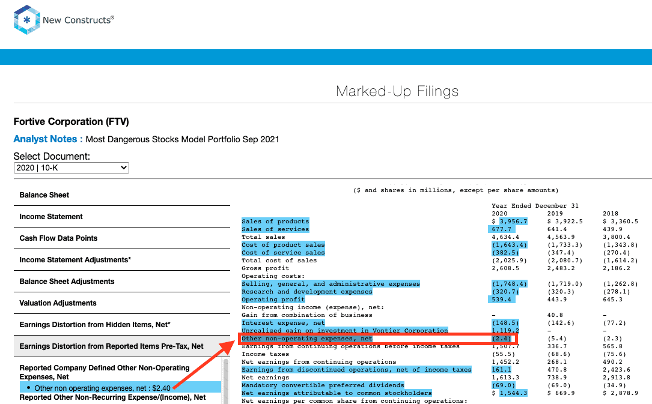Click 'Gain from combination of business' label

click(307, 315)
